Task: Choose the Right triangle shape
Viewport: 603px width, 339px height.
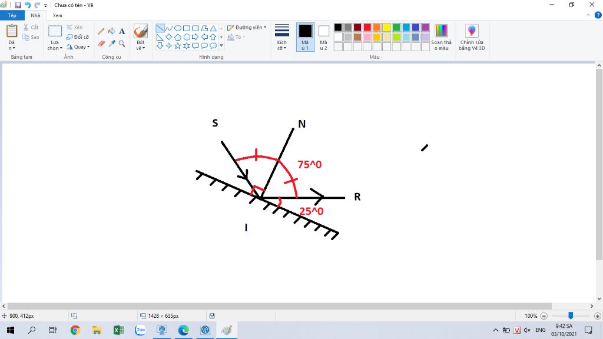Action: point(160,37)
